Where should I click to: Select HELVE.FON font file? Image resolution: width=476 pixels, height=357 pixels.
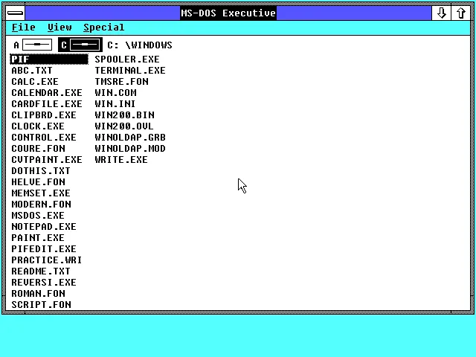[38, 181]
